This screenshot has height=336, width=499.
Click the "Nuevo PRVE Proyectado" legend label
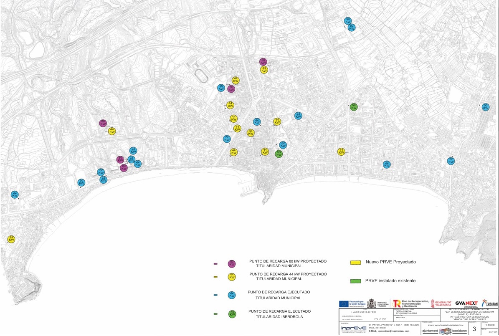(390, 262)
